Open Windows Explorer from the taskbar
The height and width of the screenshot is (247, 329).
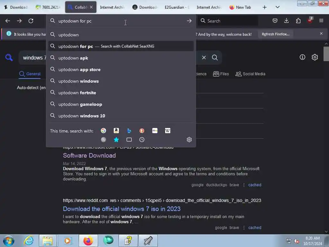coord(48,241)
